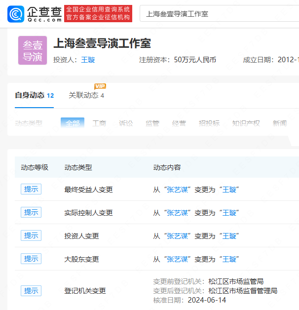Open 王璇 link in 大股东变更 row
This screenshot has height=310, width=299.
(x=229, y=259)
